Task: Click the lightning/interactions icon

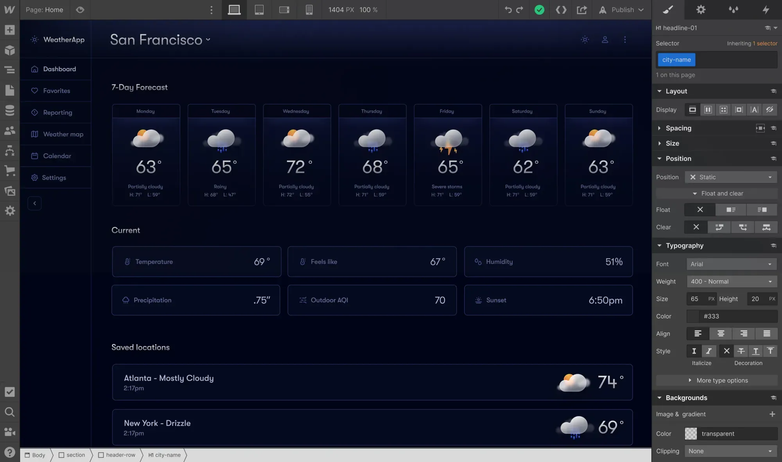Action: (x=766, y=9)
